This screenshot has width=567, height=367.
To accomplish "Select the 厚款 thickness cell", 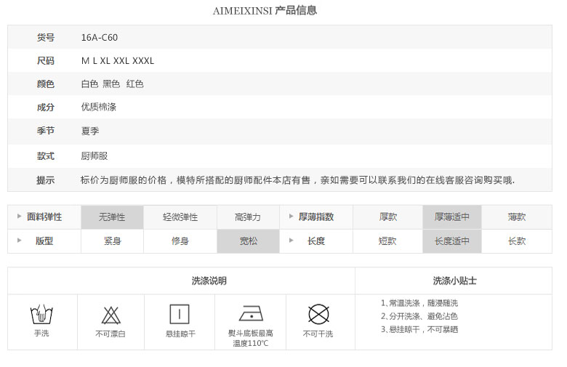I will tap(387, 217).
